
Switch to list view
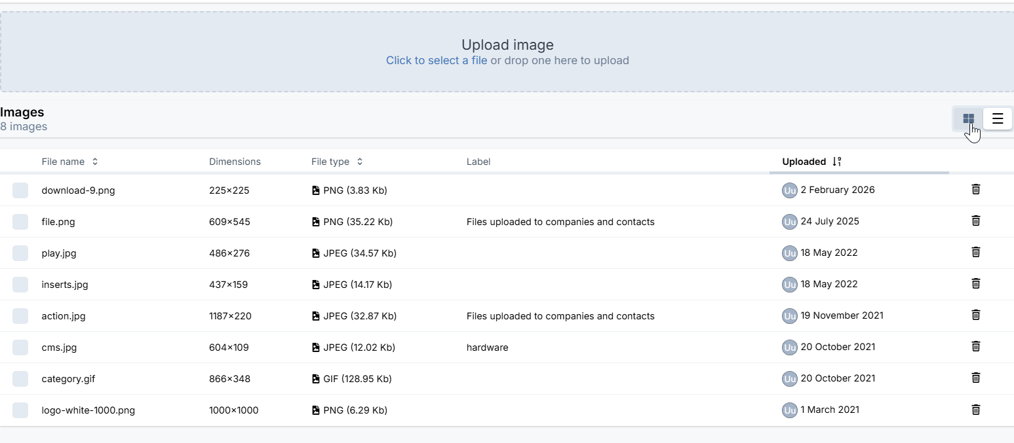pyautogui.click(x=998, y=118)
